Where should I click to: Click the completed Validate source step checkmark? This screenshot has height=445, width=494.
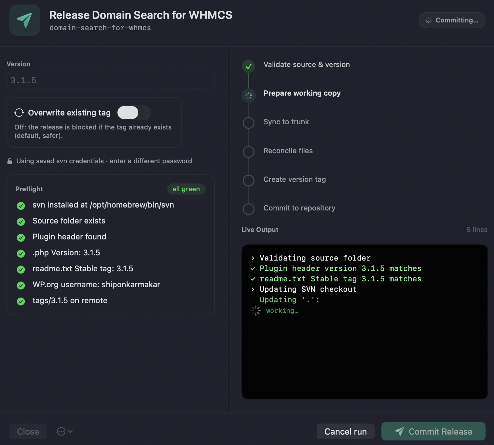249,66
